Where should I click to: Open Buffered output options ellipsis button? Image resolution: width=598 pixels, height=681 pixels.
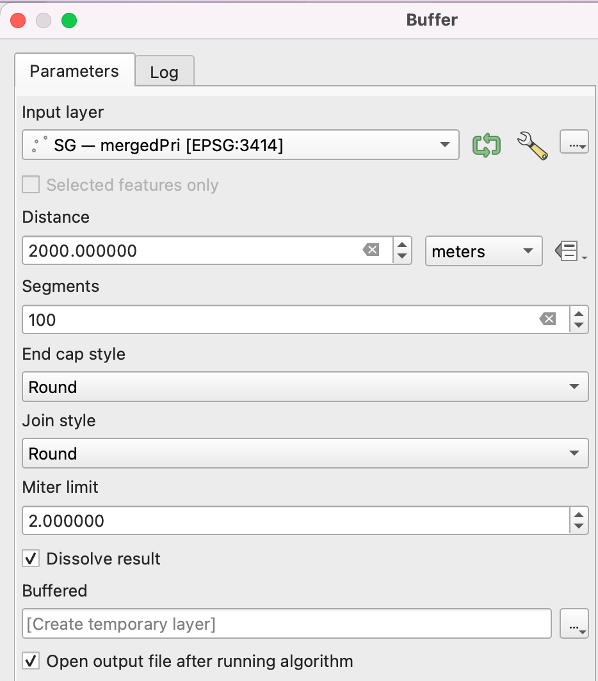[574, 624]
